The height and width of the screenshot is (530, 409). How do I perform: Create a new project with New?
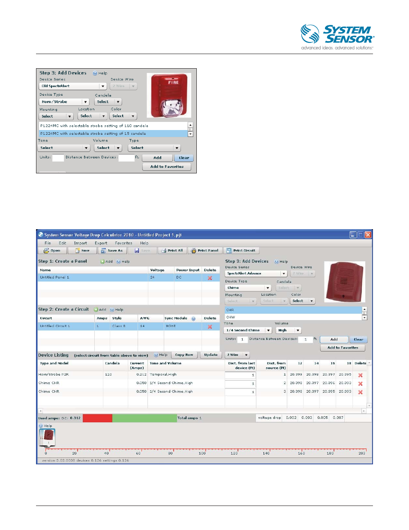(x=82, y=251)
